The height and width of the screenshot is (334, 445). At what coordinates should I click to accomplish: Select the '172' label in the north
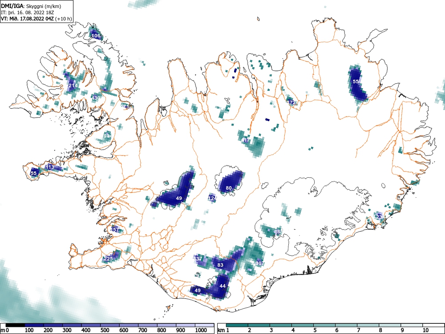coord(291,102)
